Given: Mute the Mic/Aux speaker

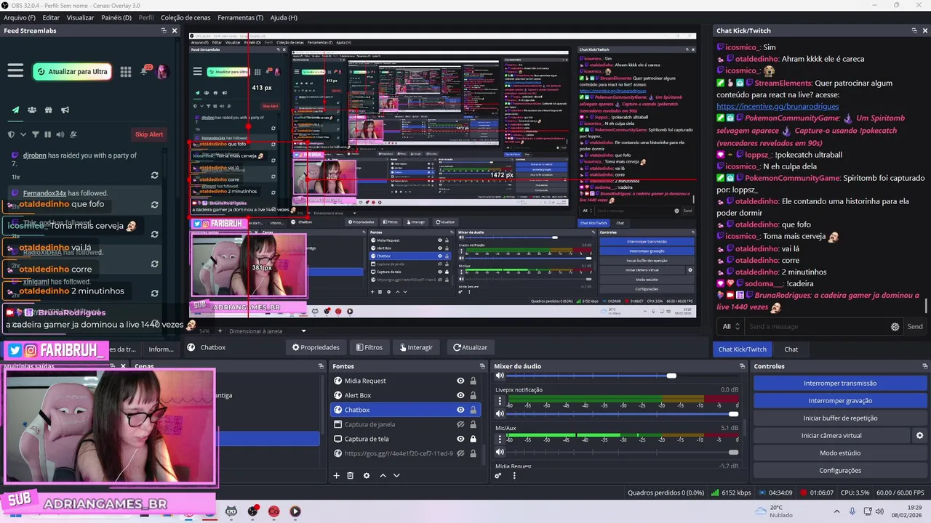Looking at the screenshot, I should tap(500, 452).
